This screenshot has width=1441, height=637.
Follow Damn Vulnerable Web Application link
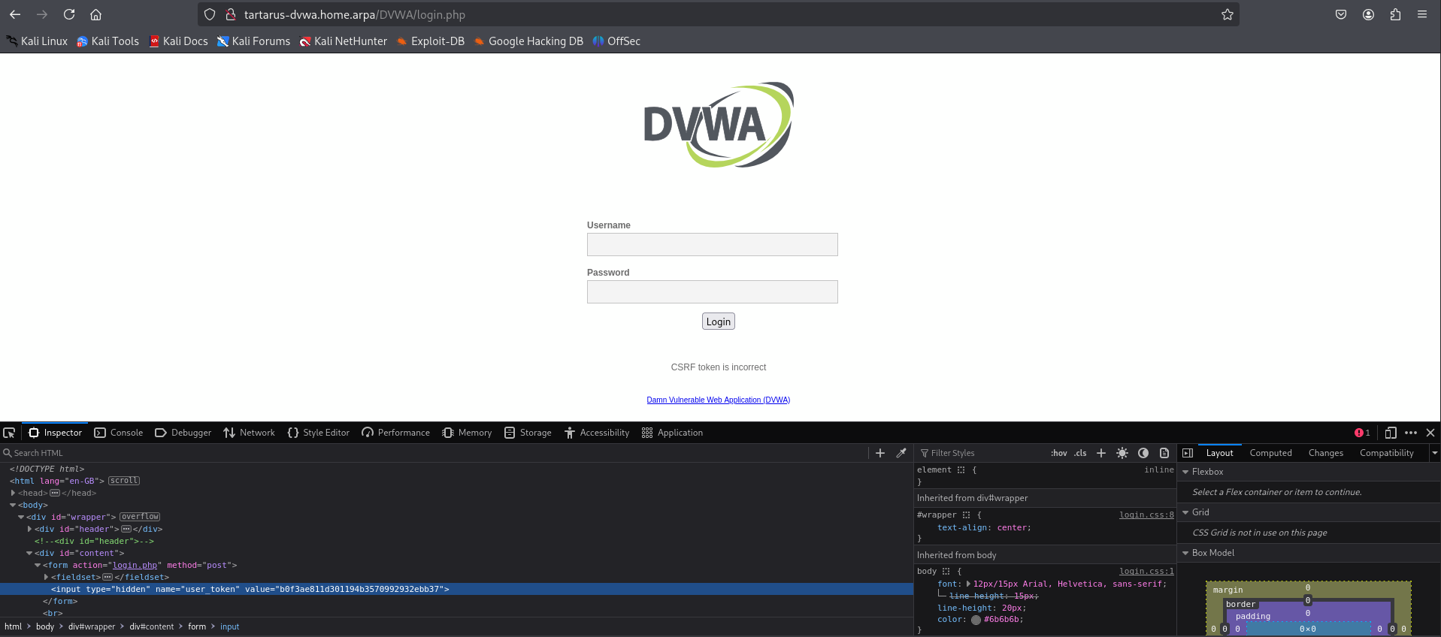click(x=719, y=400)
